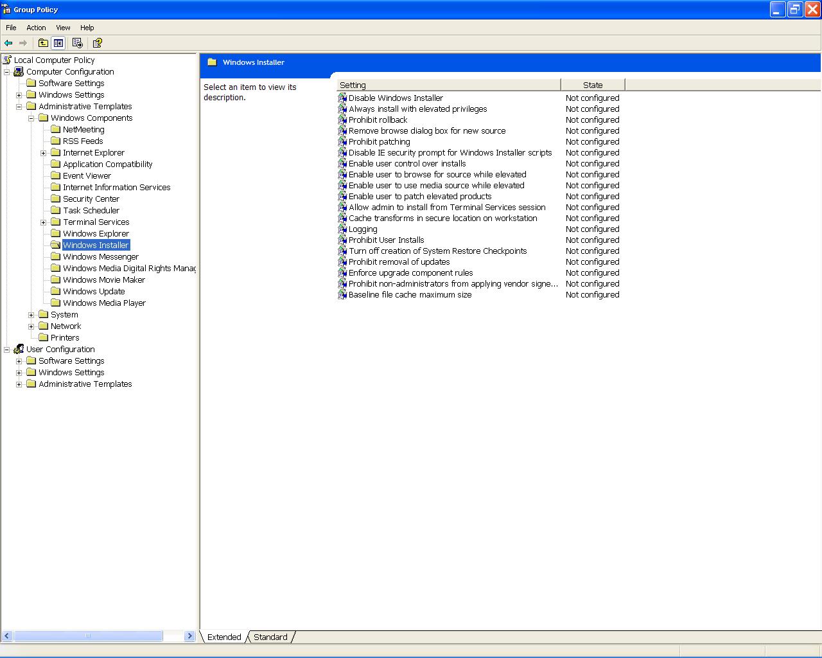
Task: Collapse the Computer Configuration node
Action: click(7, 72)
